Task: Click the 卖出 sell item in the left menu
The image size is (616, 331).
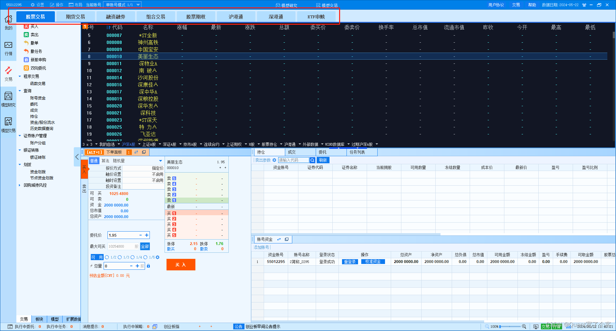Action: [31, 35]
